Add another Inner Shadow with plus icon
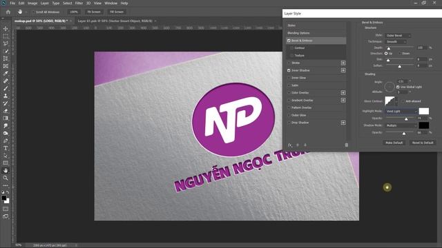442x248 pixels. point(343,70)
